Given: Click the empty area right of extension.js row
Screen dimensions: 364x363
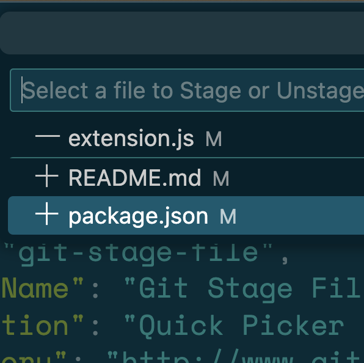Looking at the screenshot, I should pos(293,139).
